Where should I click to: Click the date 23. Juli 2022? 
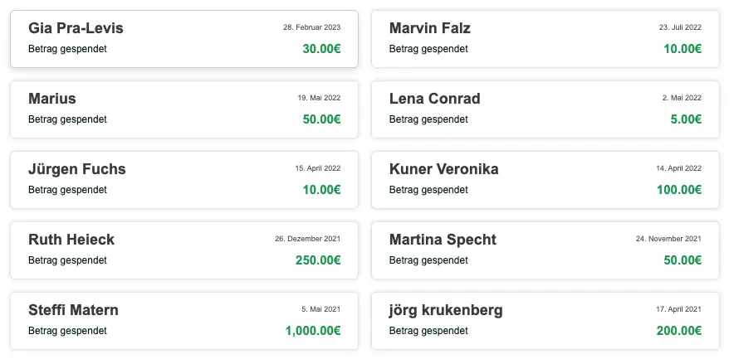(680, 27)
